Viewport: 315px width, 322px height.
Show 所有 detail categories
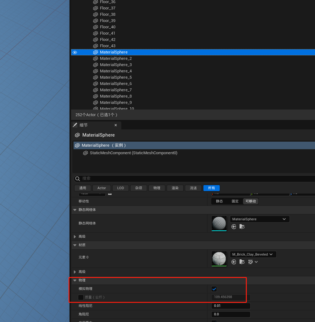click(x=212, y=188)
